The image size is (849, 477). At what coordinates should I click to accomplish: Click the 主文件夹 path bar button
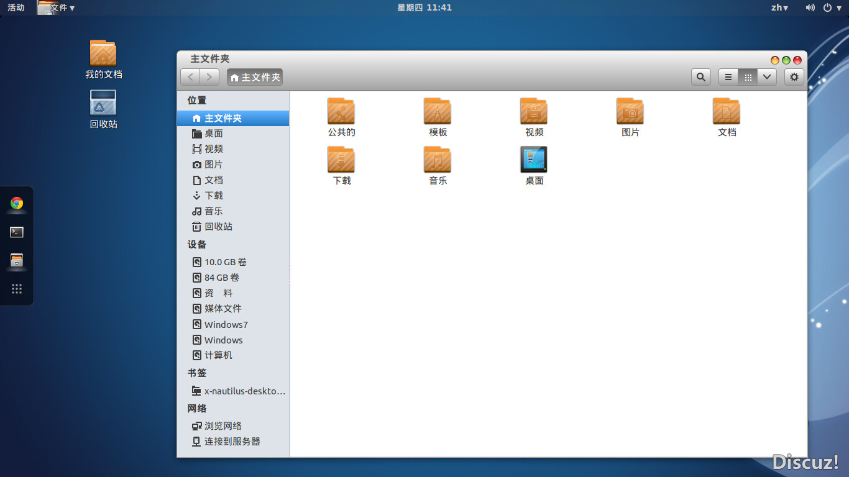(255, 77)
